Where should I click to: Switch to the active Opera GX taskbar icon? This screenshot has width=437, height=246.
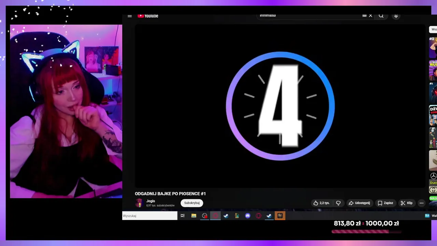[x=215, y=216]
